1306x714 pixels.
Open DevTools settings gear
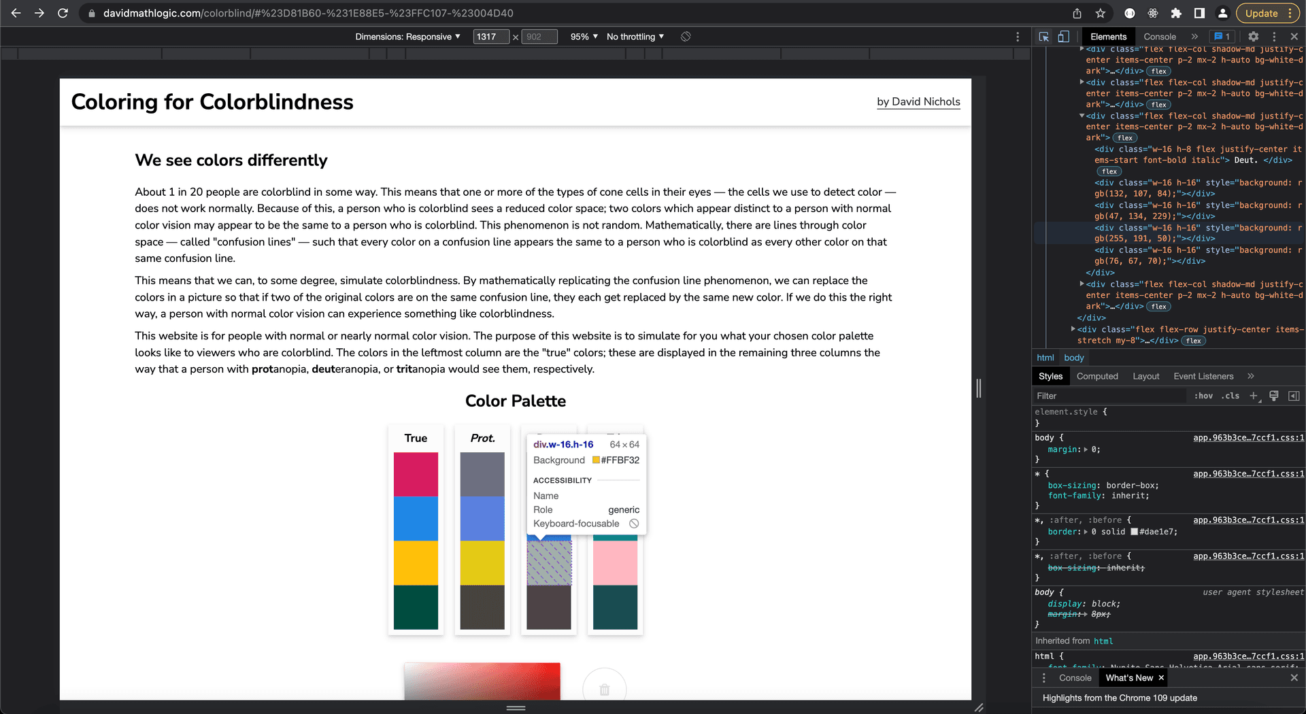pos(1253,37)
